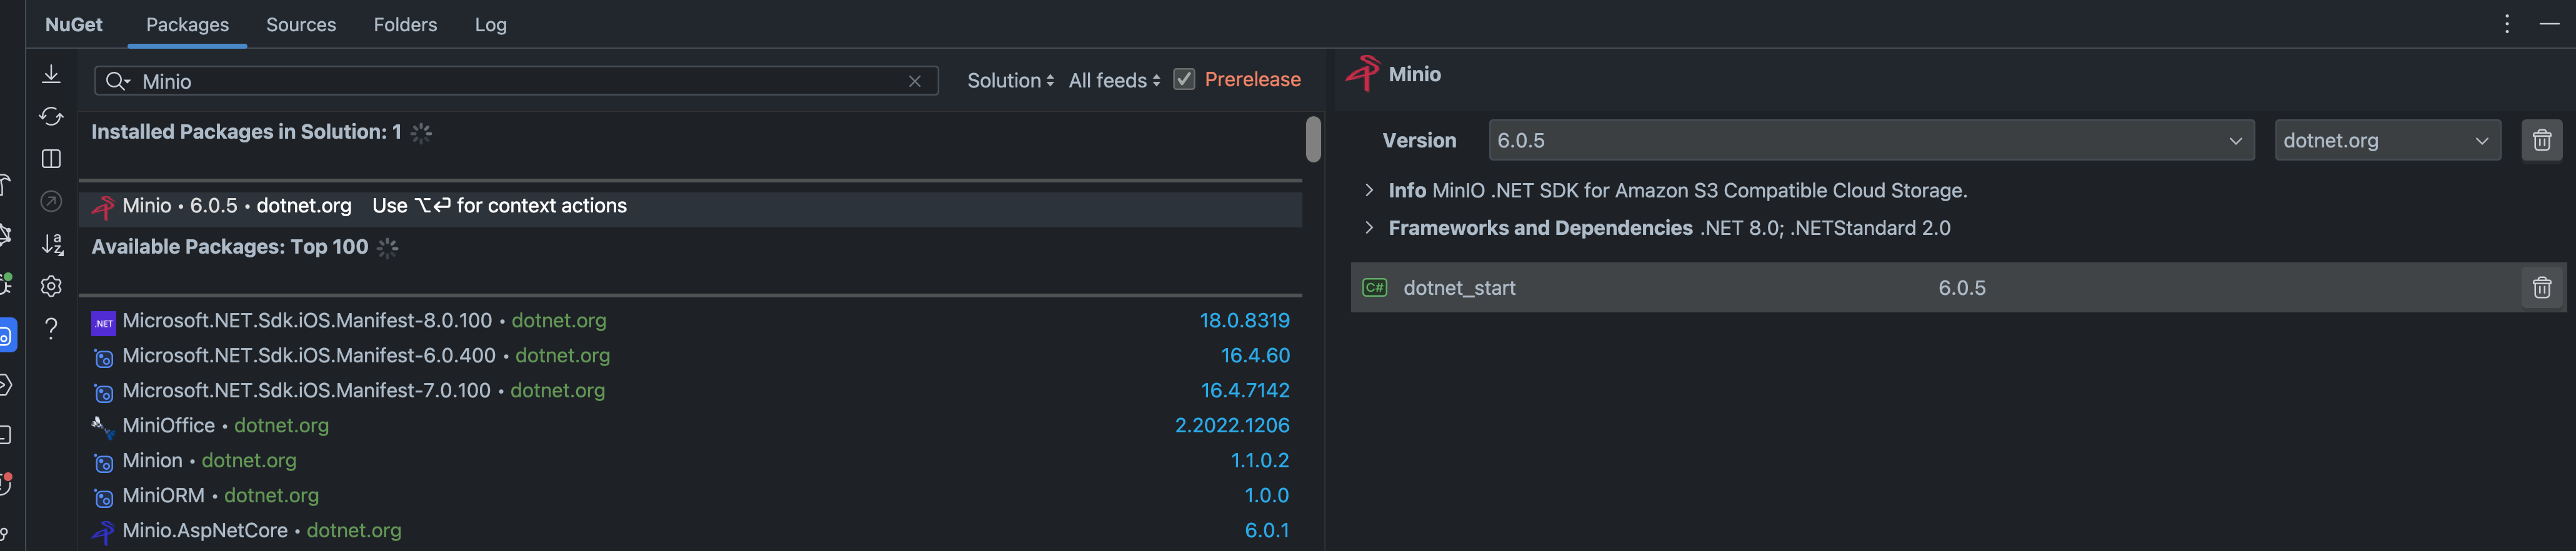The image size is (2576, 551).
Task: Select the MiniORM package
Action: 690,496
